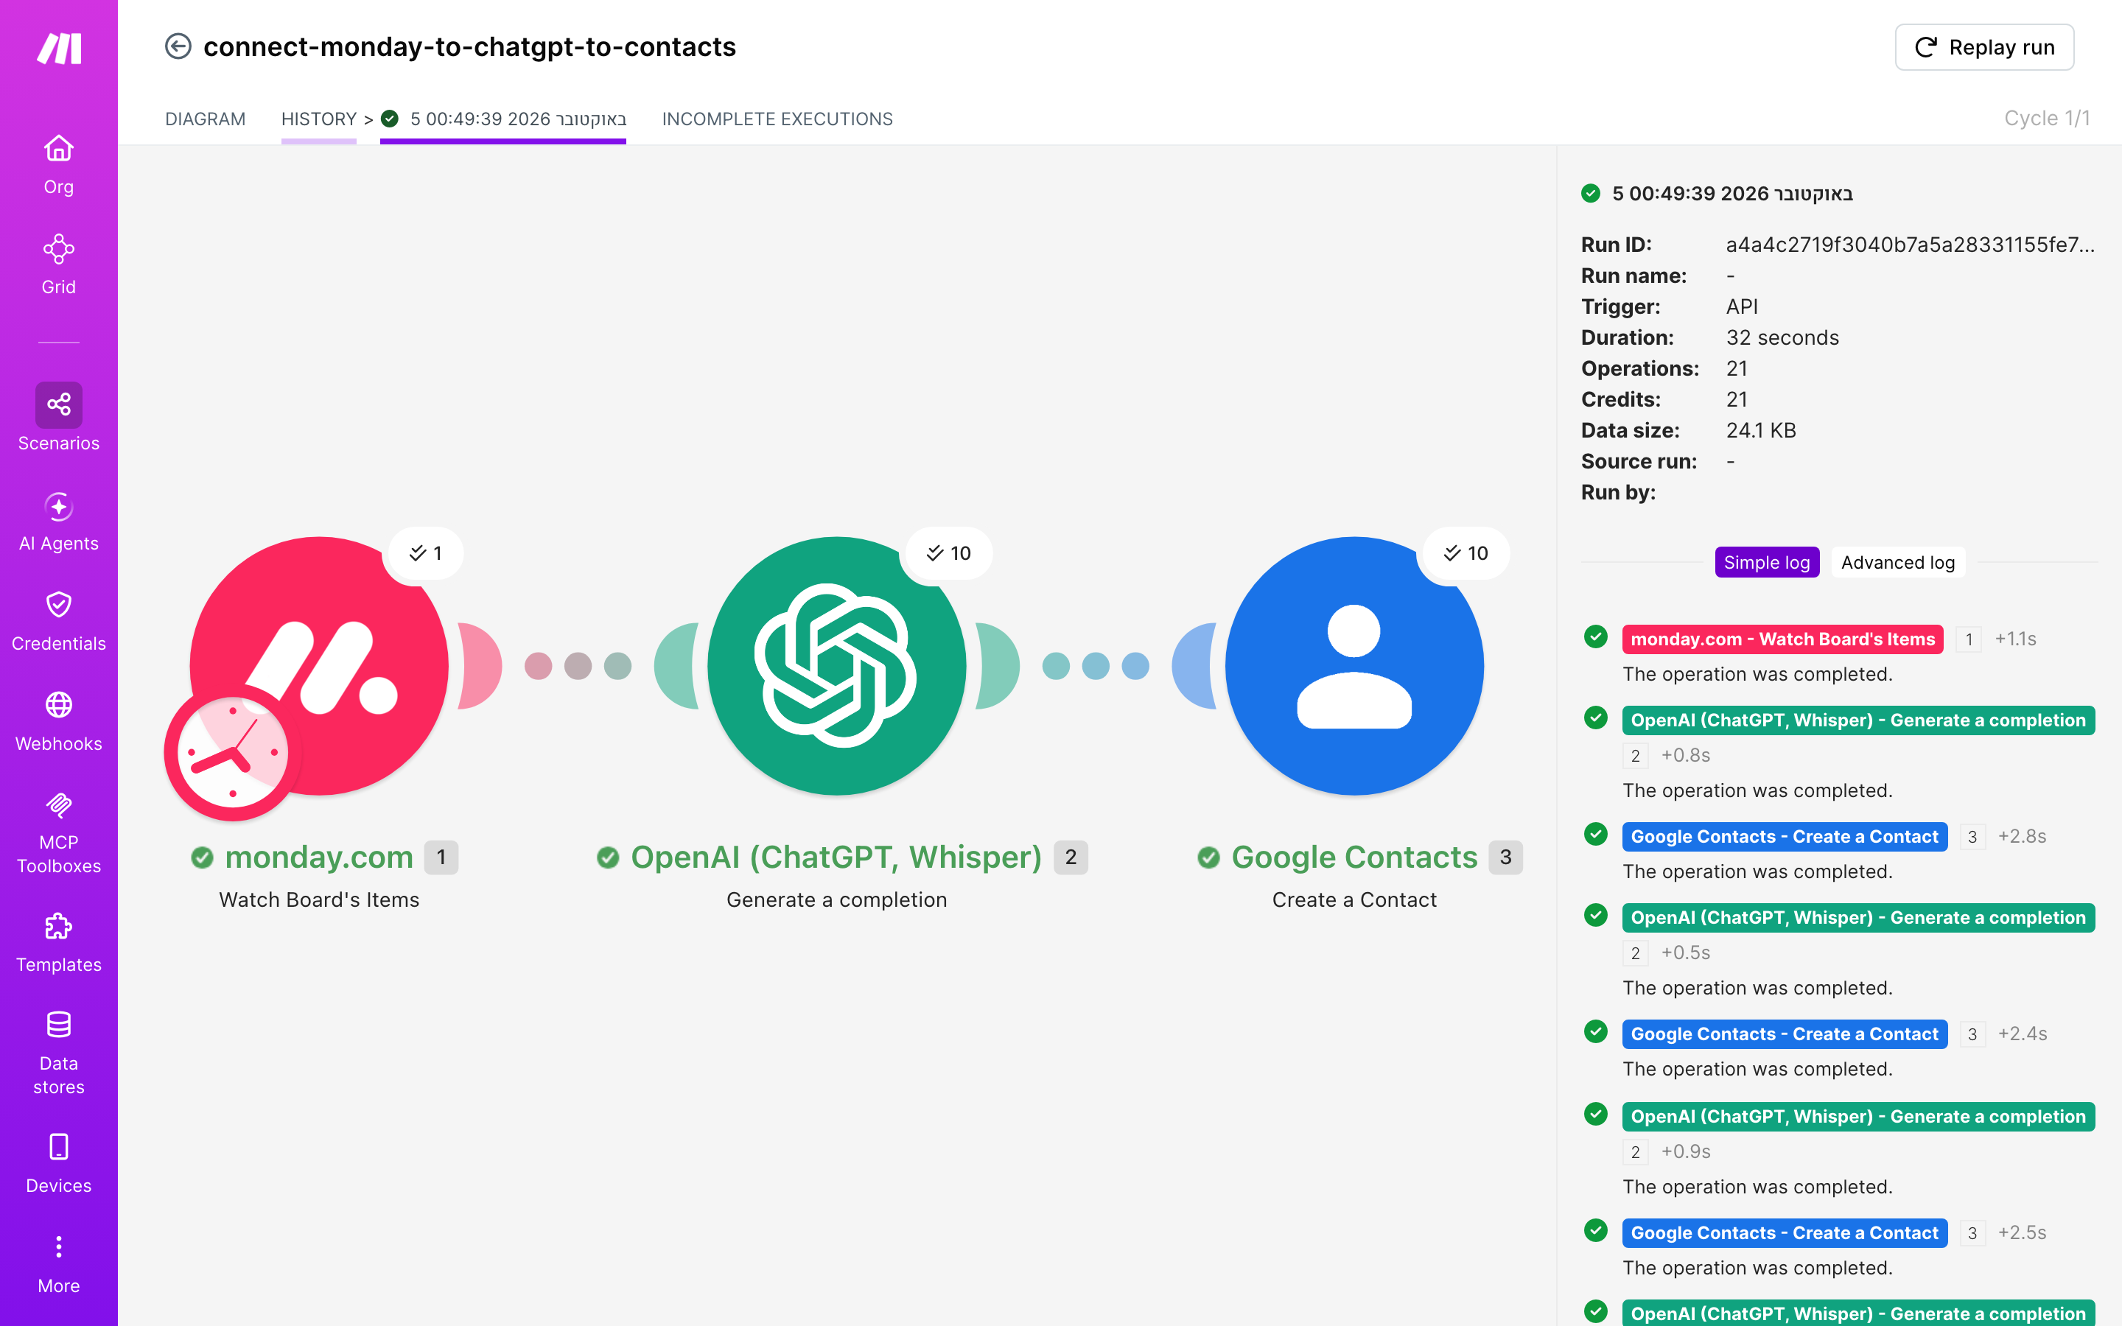2122x1326 pixels.
Task: Open Google Contacts Create a Contact entry (+2.5s)
Action: point(1785,1232)
